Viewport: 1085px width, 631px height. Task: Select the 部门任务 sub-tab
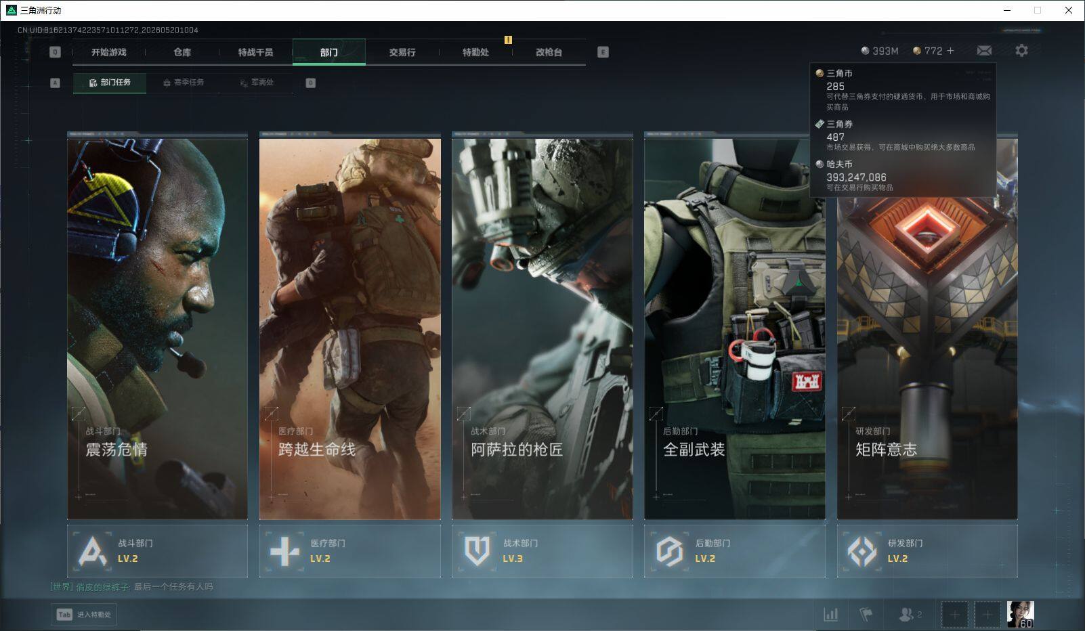pos(110,83)
